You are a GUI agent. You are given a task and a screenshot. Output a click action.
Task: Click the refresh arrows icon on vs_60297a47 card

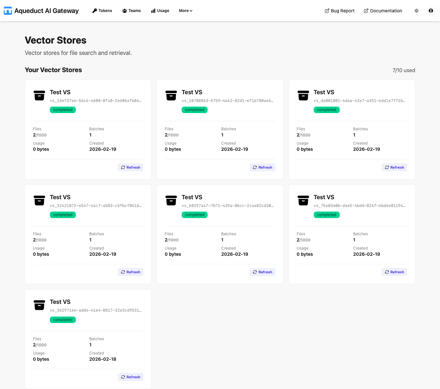[255, 272]
